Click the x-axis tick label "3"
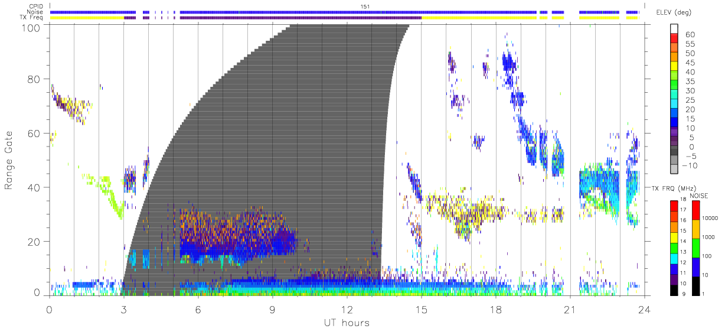725x335 pixels. click(x=123, y=309)
